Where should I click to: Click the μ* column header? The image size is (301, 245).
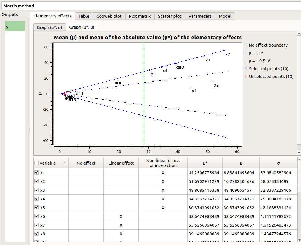[x=205, y=163]
